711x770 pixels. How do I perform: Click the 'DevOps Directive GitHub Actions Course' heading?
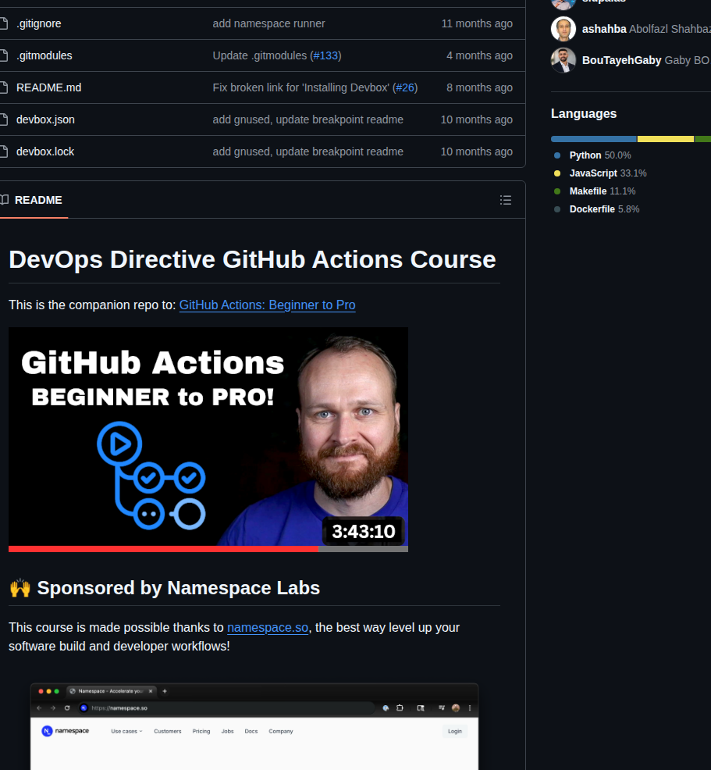click(x=252, y=259)
